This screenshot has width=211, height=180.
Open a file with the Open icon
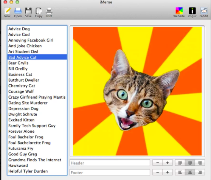pyautogui.click(x=18, y=11)
